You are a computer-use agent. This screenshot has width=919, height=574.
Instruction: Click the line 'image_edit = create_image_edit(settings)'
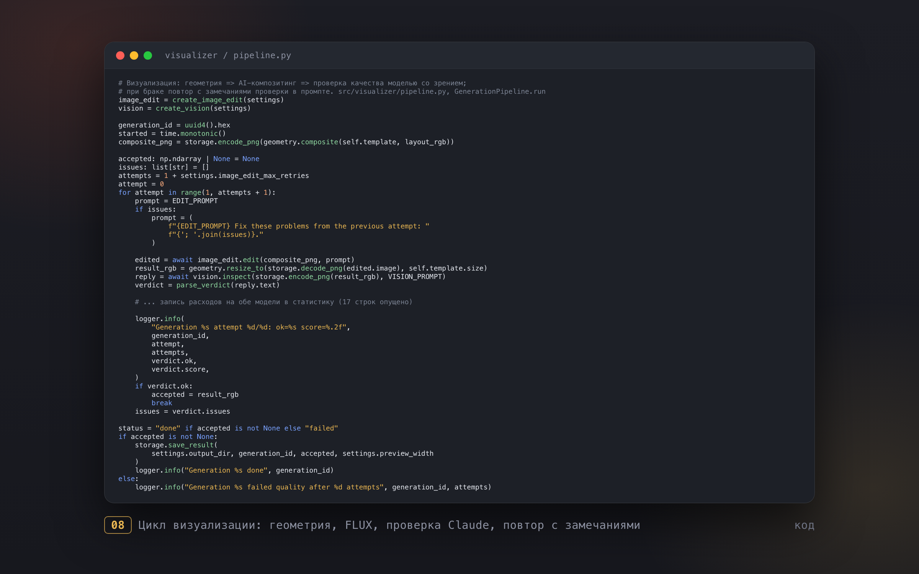[201, 100]
